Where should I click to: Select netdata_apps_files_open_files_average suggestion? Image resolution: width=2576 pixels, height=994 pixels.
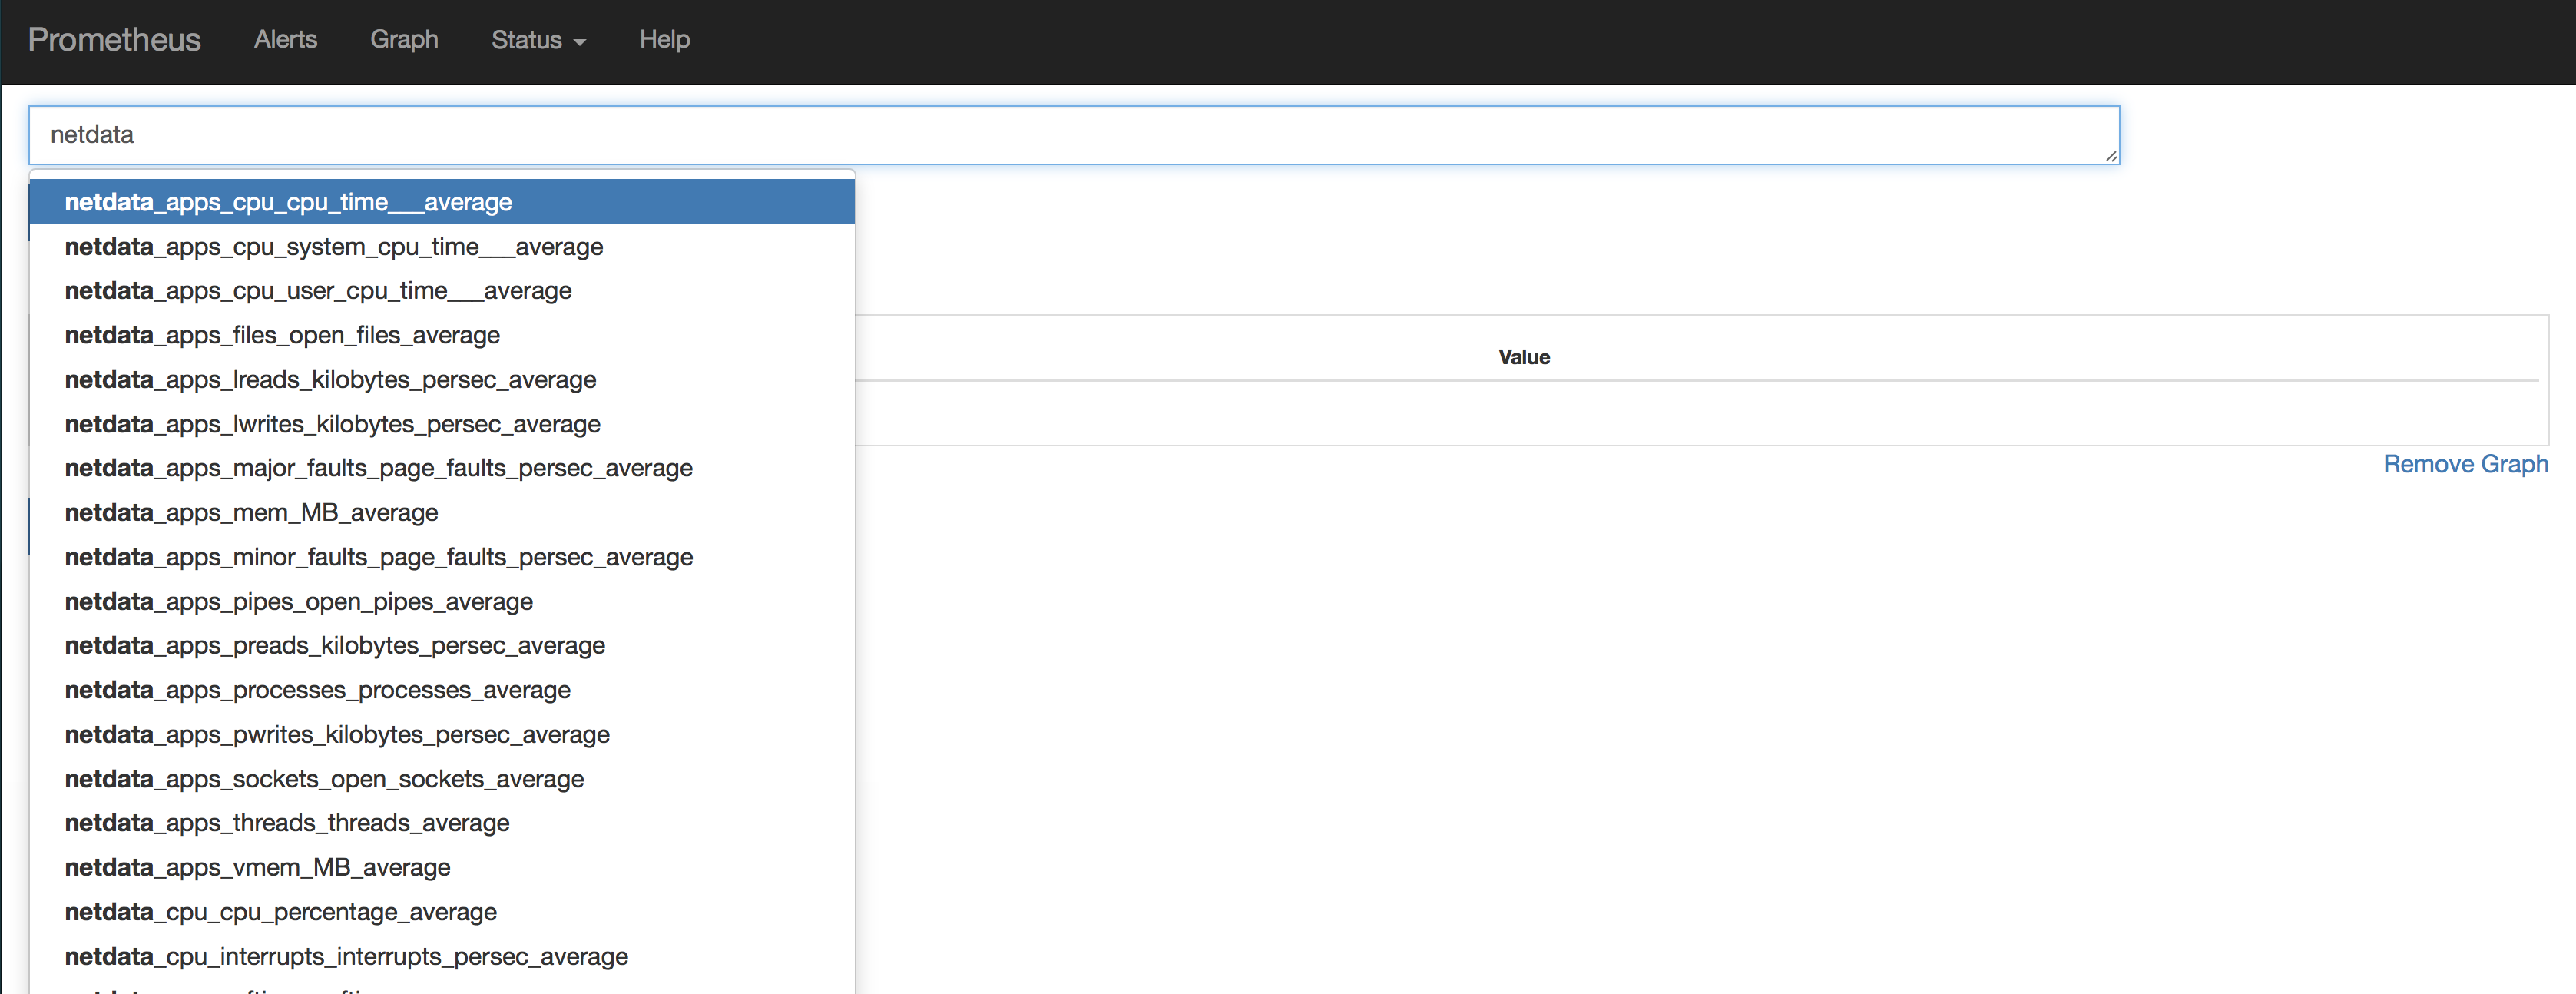coord(282,336)
